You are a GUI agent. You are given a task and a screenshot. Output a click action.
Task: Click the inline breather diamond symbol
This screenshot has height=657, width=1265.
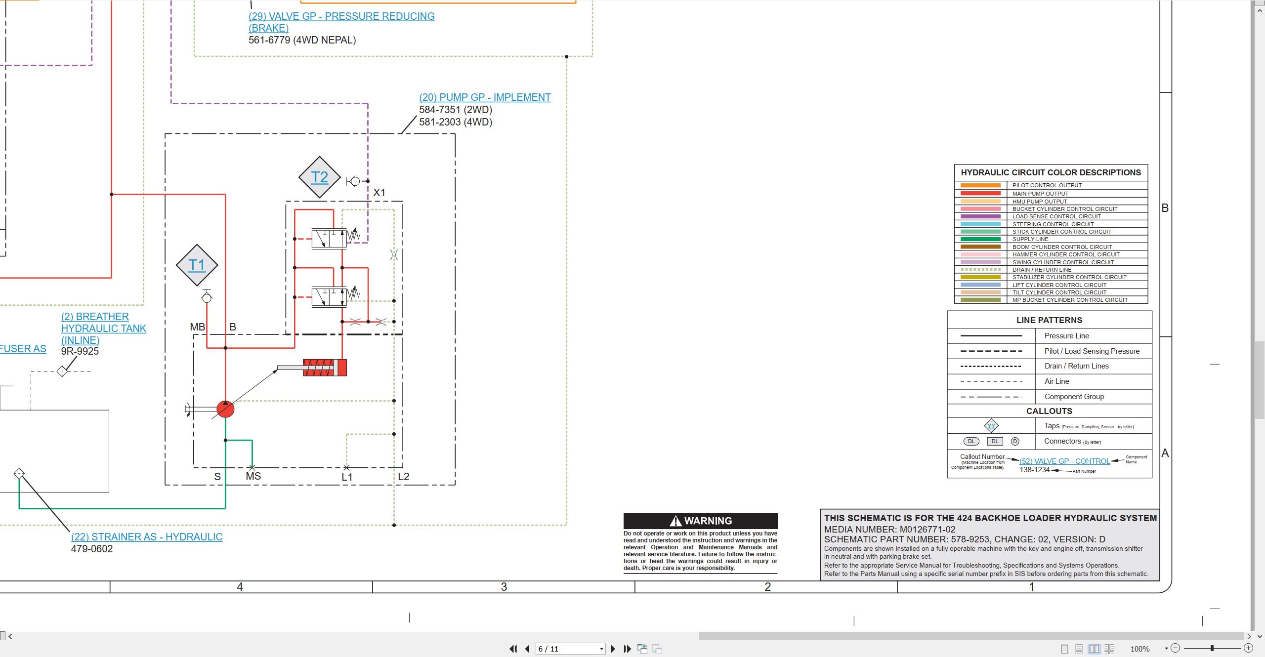(x=62, y=371)
